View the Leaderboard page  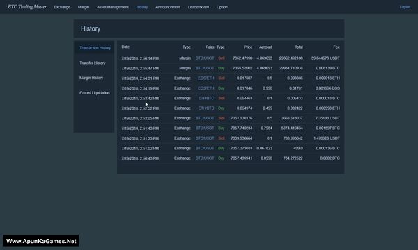(x=199, y=7)
